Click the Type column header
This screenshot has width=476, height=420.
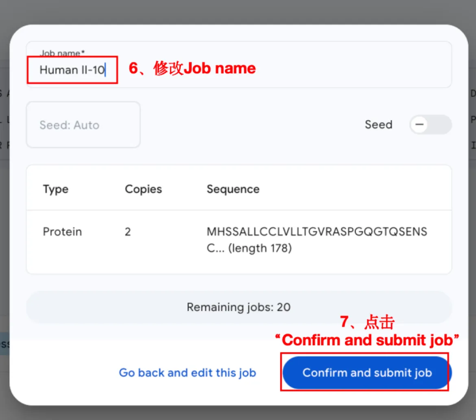56,189
